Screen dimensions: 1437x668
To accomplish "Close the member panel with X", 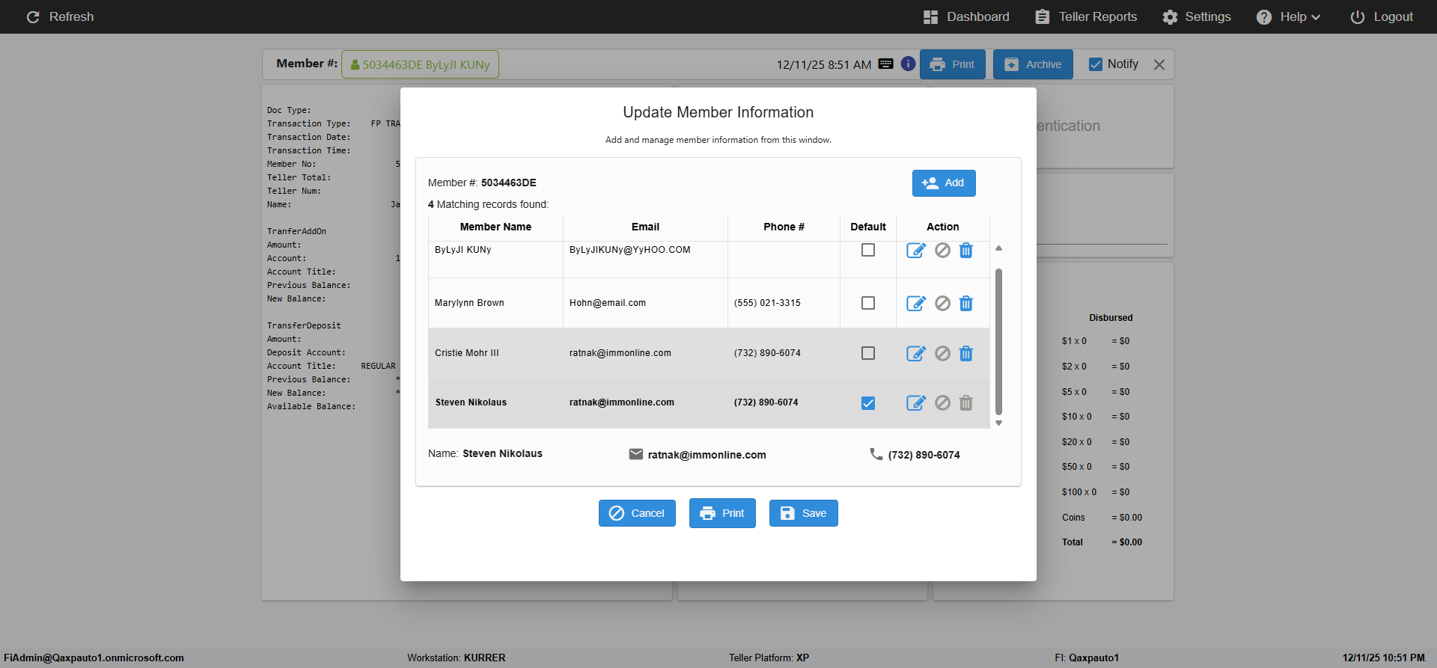I will pyautogui.click(x=1159, y=64).
